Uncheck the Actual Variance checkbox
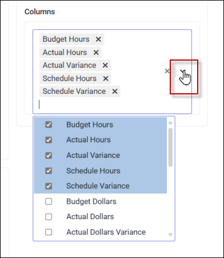224x258 pixels. click(49, 156)
